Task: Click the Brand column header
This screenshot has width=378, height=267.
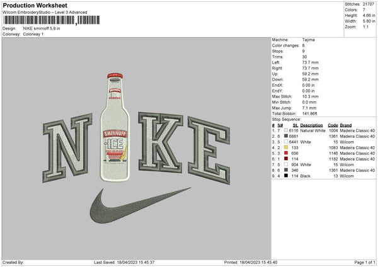Action: [346, 125]
